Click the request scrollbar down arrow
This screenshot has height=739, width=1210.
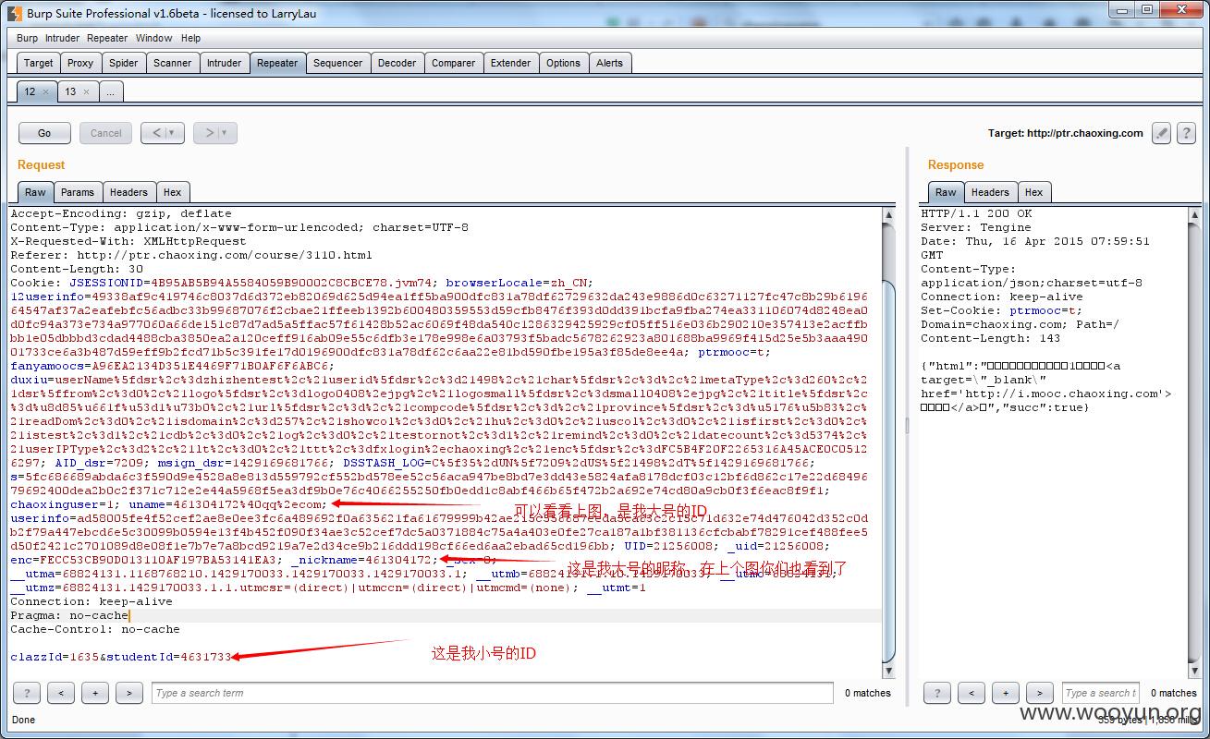coord(888,671)
